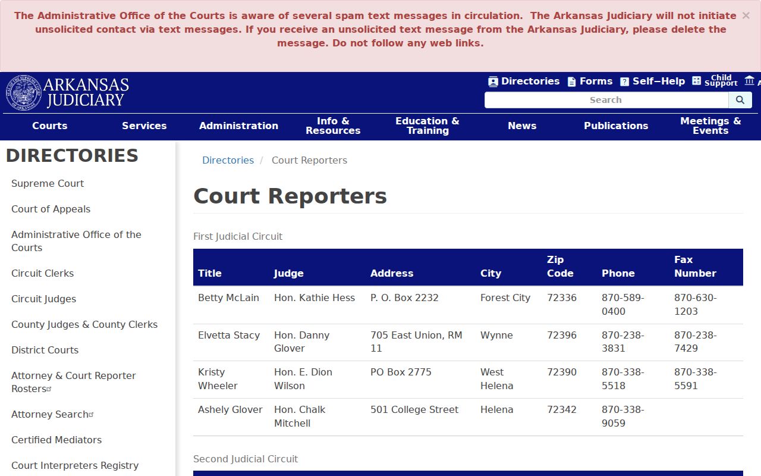The height and width of the screenshot is (476, 761).
Task: Open the Court of Appeals directory
Action: [x=51, y=209]
